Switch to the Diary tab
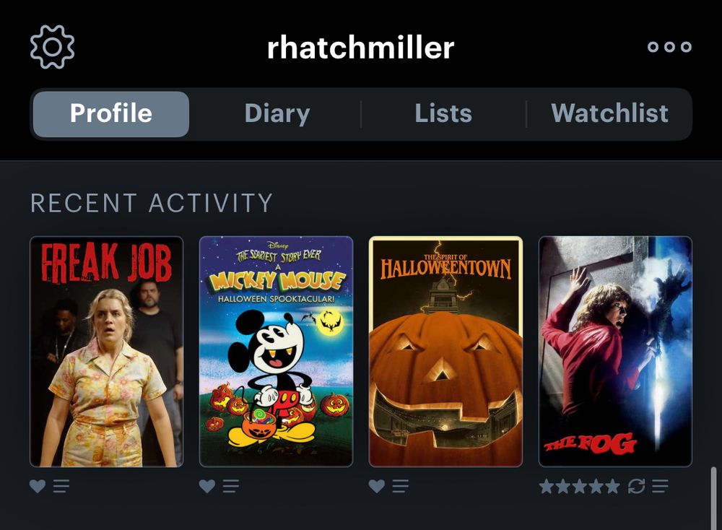The height and width of the screenshot is (530, 722). [277, 114]
